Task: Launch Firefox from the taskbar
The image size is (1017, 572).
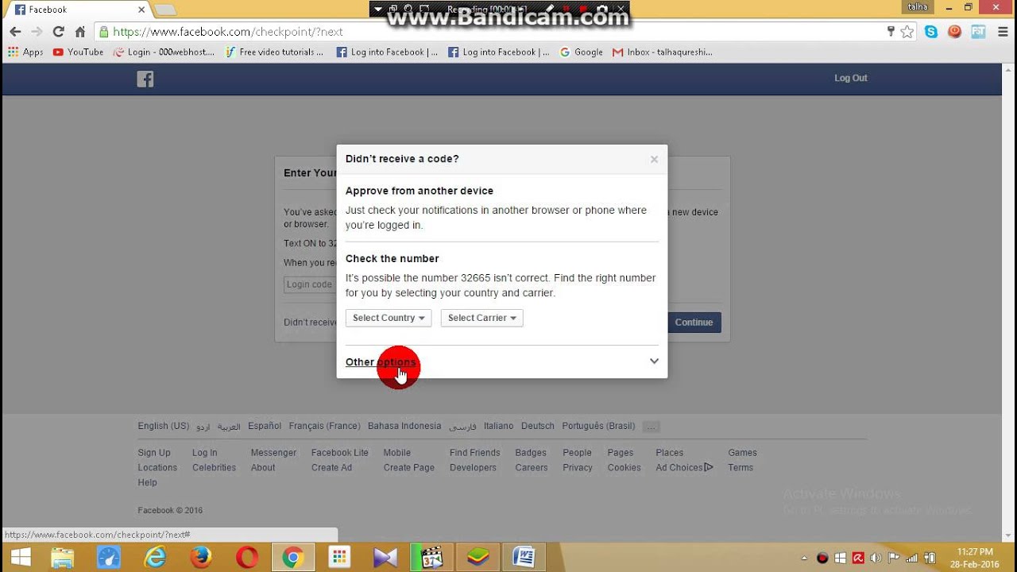Action: tap(201, 558)
